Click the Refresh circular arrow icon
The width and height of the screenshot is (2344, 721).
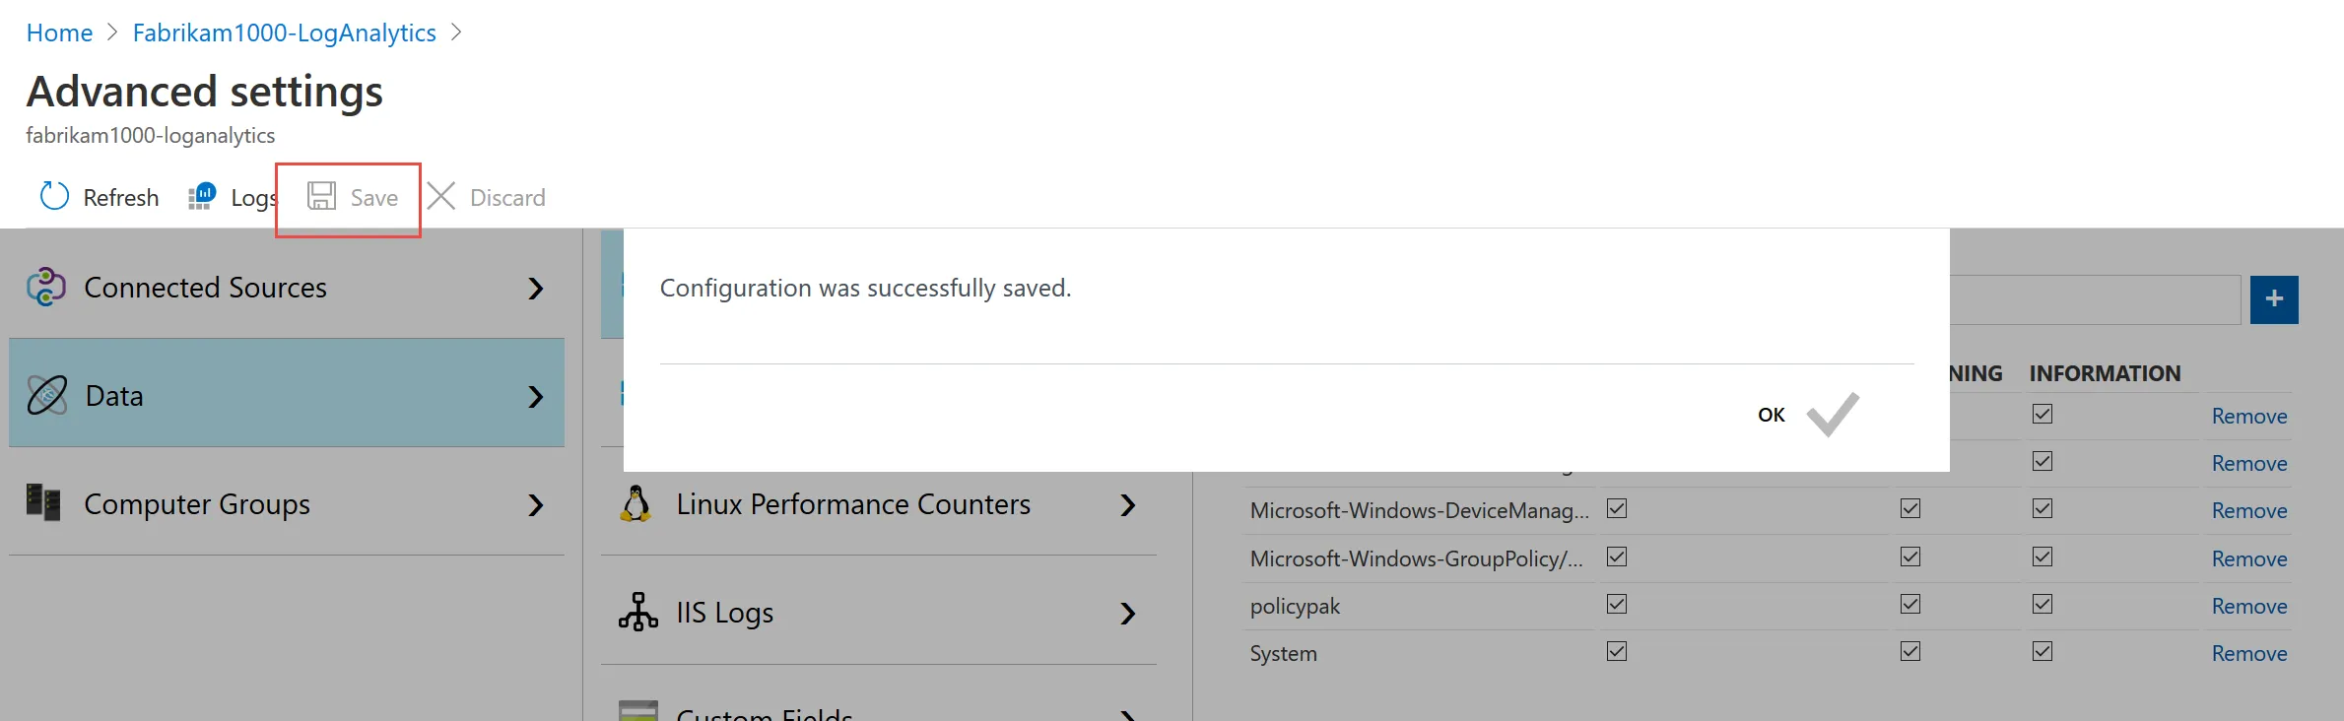click(54, 196)
